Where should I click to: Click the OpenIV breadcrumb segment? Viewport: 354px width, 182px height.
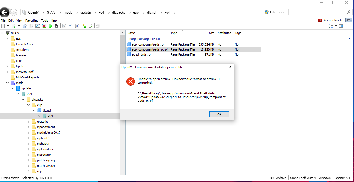[x=33, y=12]
